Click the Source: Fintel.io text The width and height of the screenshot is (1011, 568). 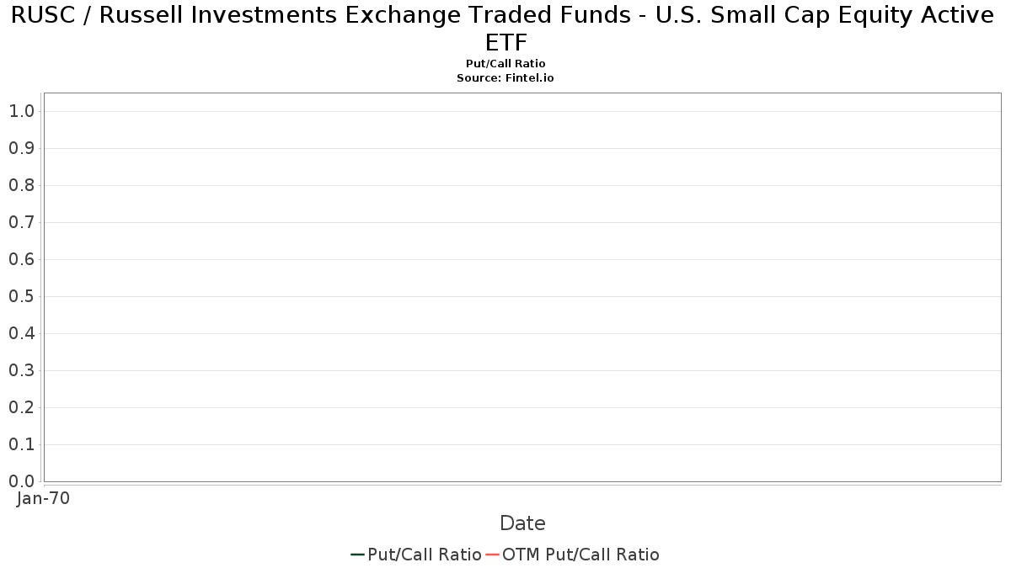point(505,77)
